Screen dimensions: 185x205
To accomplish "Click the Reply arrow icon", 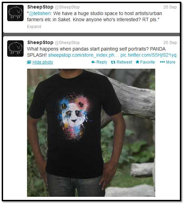I will pos(93,62).
